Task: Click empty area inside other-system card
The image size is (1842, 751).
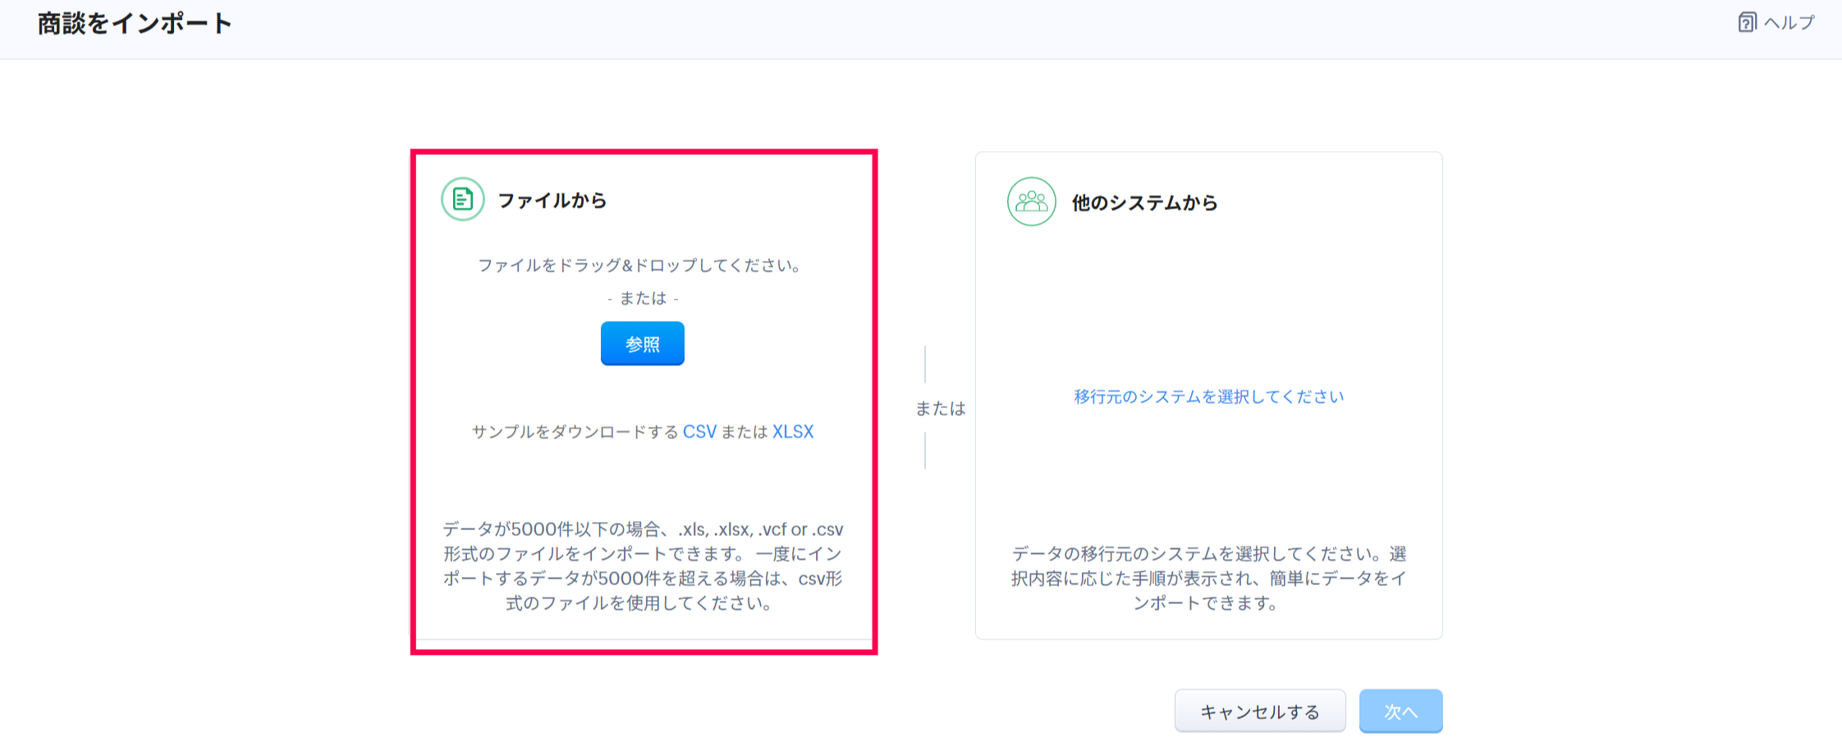Action: [x=1208, y=312]
